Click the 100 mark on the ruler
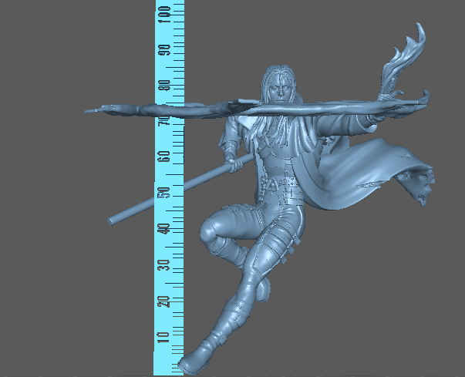This screenshot has width=465, height=377. pos(164,12)
